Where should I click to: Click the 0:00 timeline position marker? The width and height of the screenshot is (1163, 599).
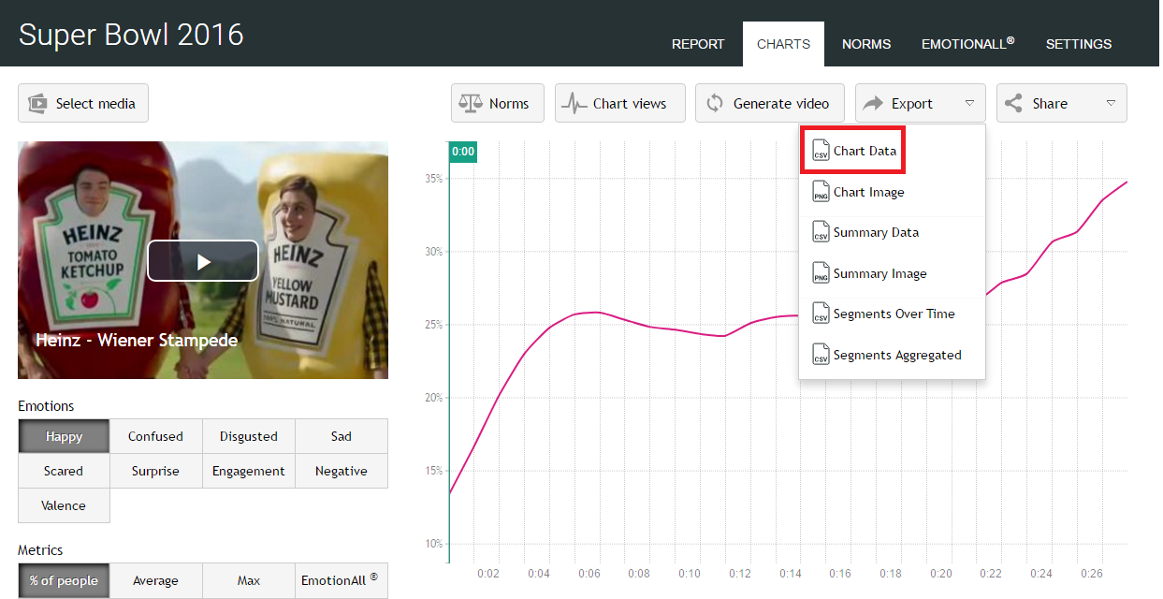click(463, 152)
